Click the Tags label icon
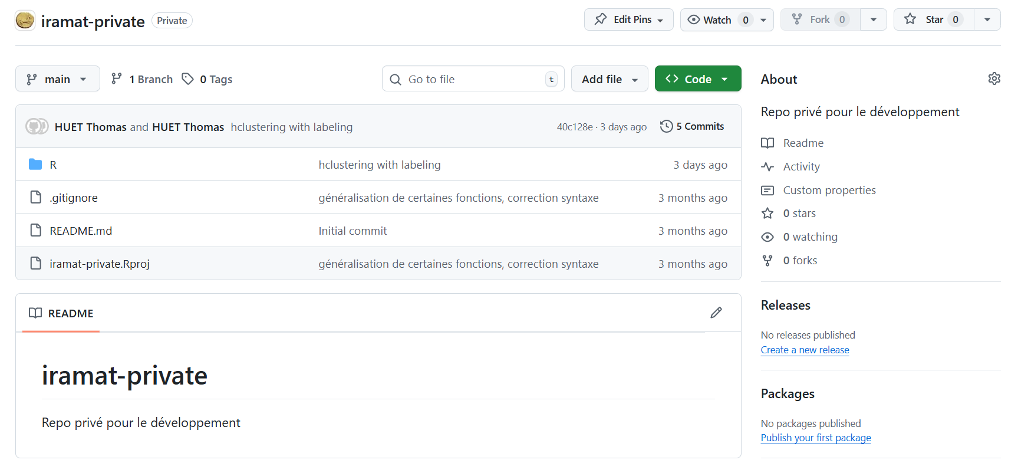This screenshot has width=1018, height=463. pyautogui.click(x=187, y=79)
